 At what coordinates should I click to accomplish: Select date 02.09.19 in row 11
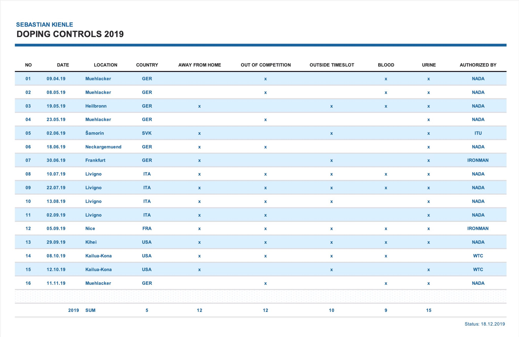pyautogui.click(x=56, y=215)
